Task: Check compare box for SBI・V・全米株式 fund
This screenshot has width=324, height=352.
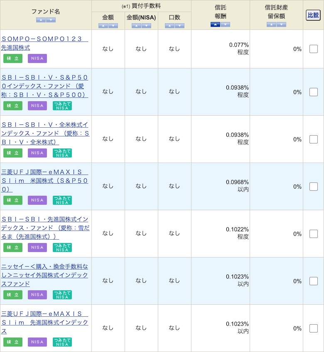Action: [314, 139]
